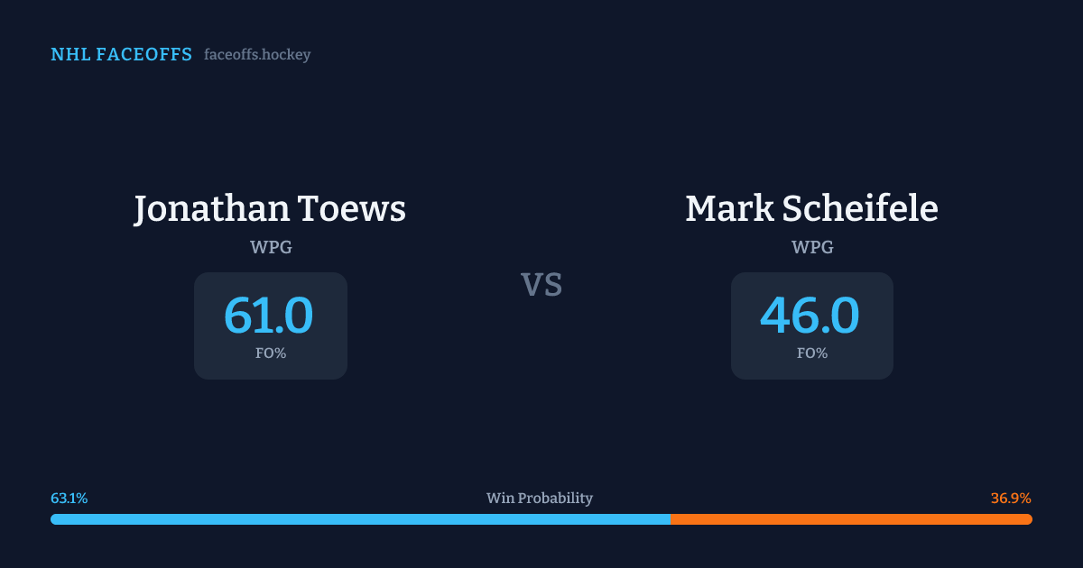Click the NHL FACEOFFS header title
Screen dimensions: 1083x568
click(x=121, y=55)
